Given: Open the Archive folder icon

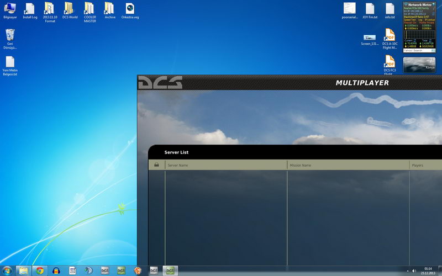Looking at the screenshot, I should [110, 10].
